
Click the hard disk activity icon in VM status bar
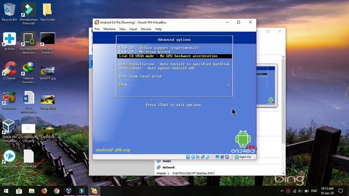pos(188,157)
